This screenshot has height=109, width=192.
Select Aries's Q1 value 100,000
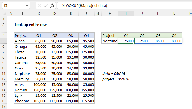pyautogui.click(x=39, y=84)
